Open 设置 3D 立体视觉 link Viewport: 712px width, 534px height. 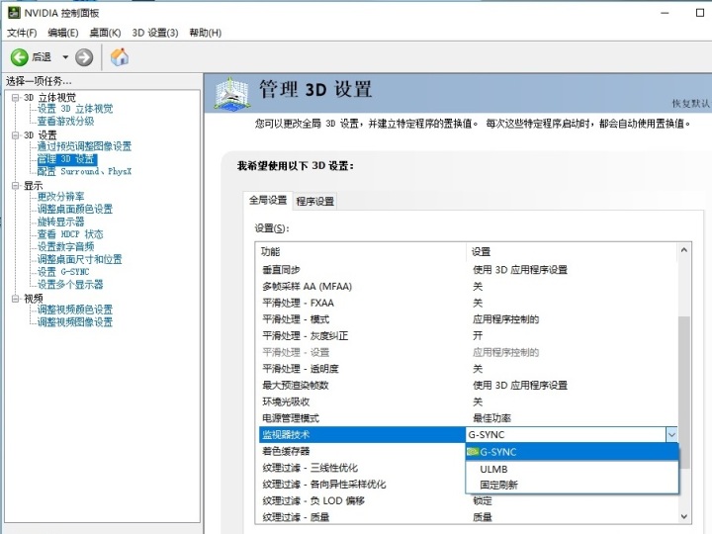tap(75, 109)
